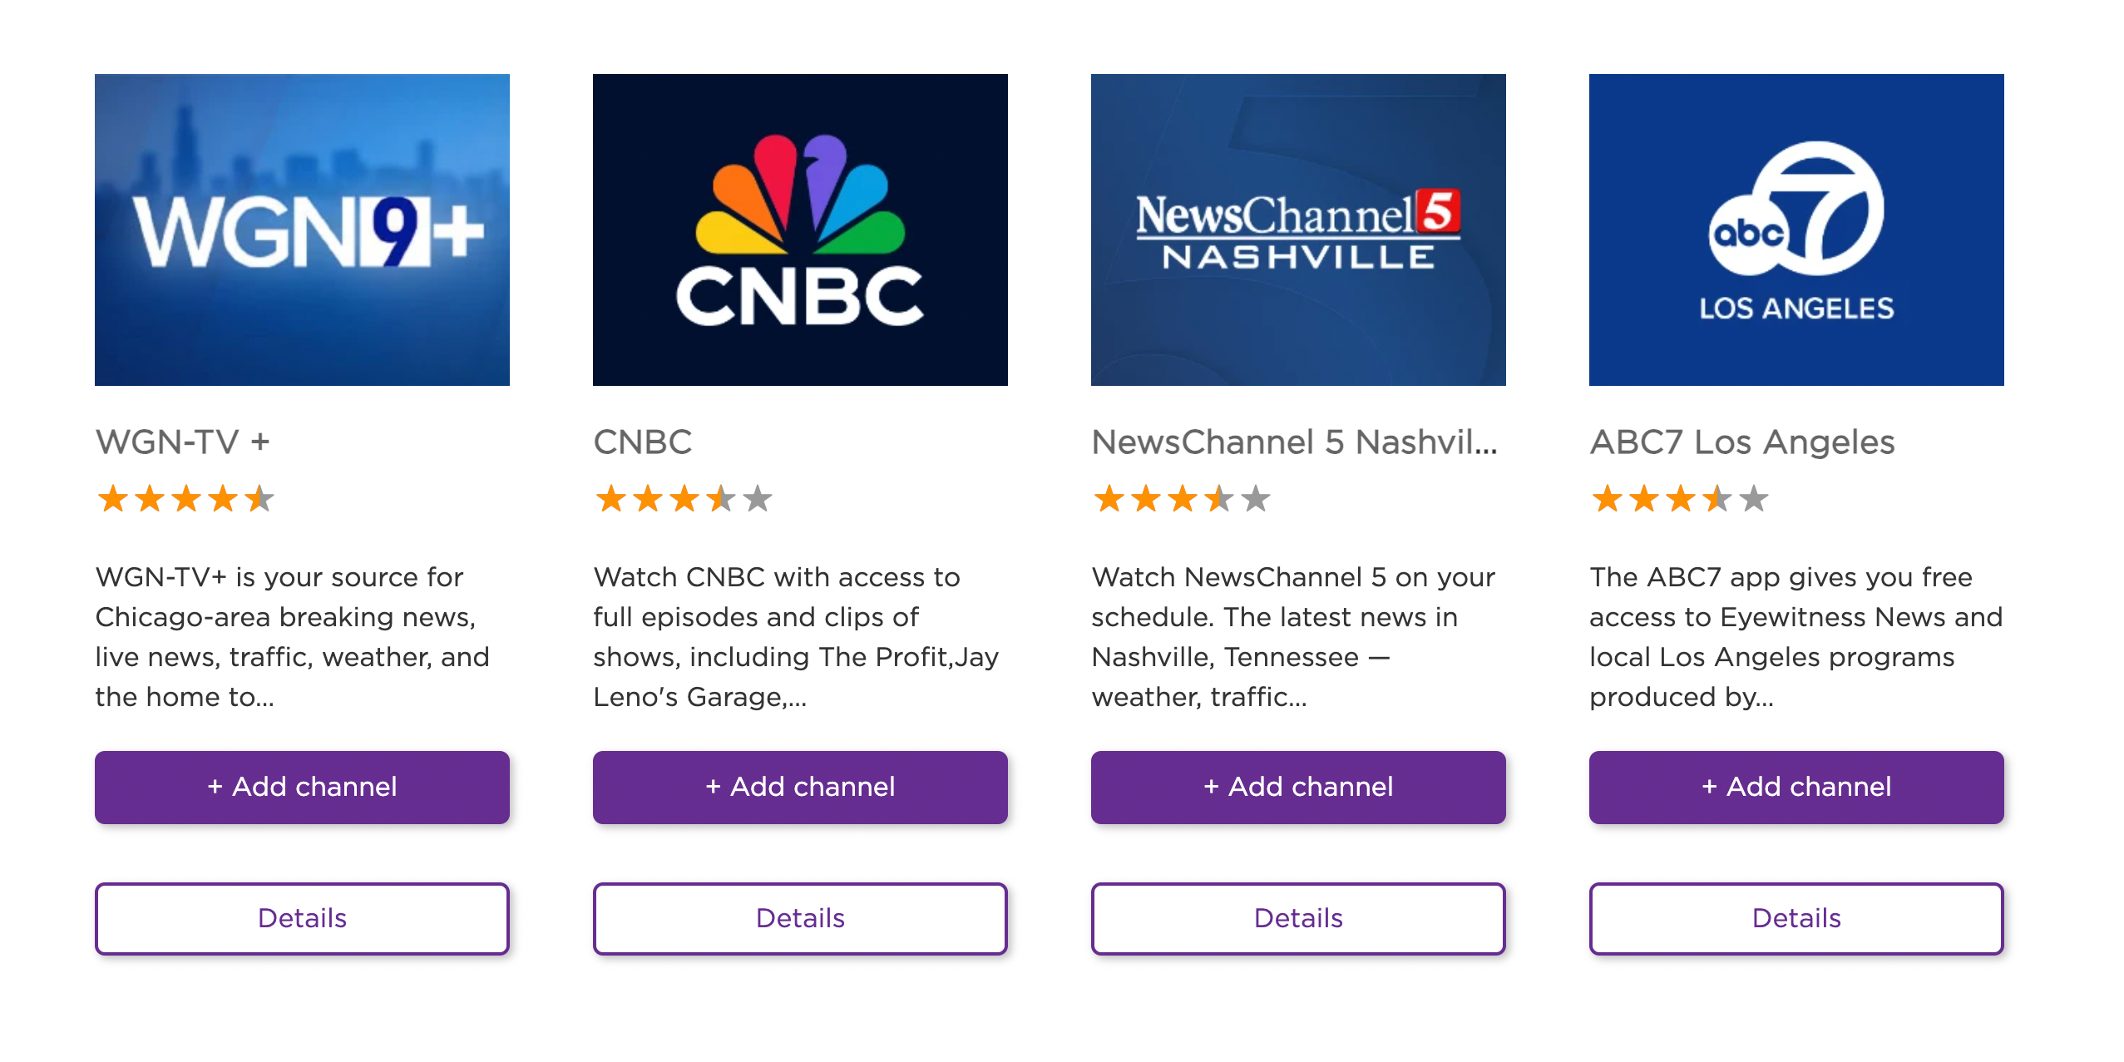2124x1062 pixels.
Task: Add the CNBC channel
Action: point(799,787)
